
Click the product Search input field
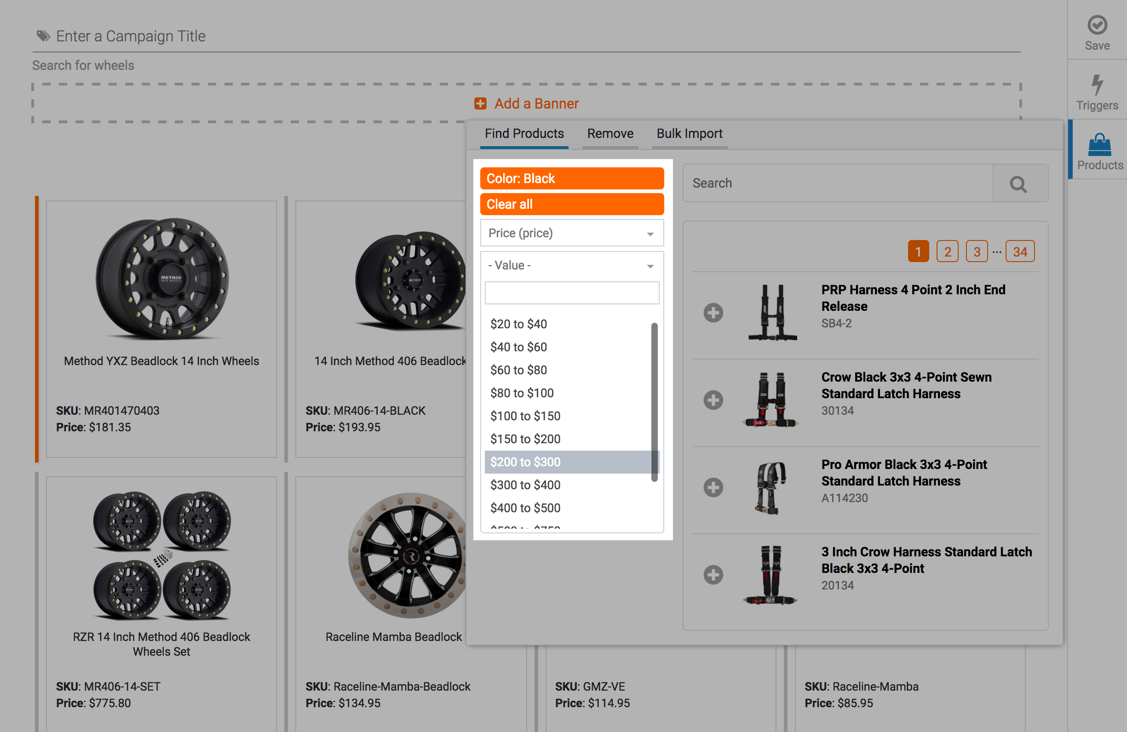coord(838,183)
